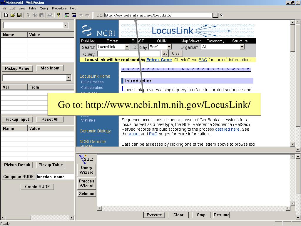Screen dimensions: 301x226
Task: Click the Pickup Value button
Action: point(17,68)
